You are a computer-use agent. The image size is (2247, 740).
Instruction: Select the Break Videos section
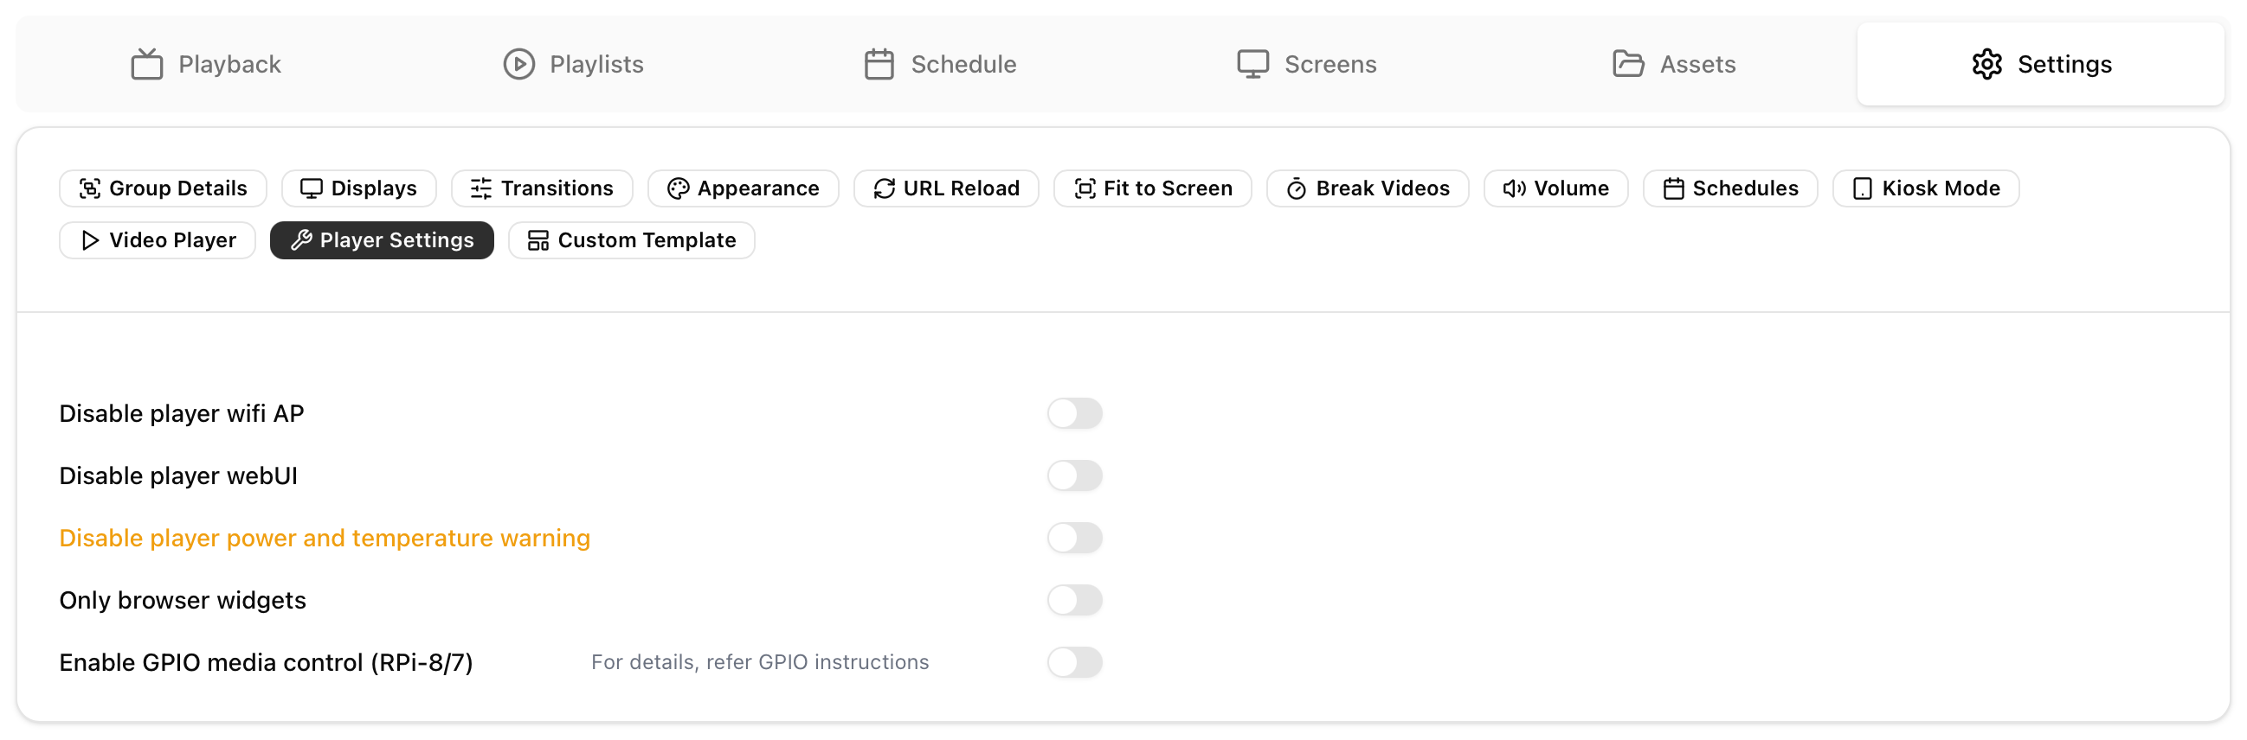[1367, 188]
